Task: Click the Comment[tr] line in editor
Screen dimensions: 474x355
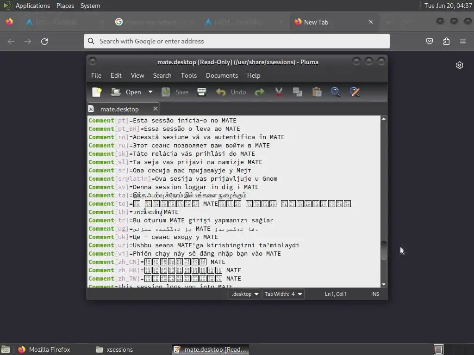Action: click(x=181, y=220)
